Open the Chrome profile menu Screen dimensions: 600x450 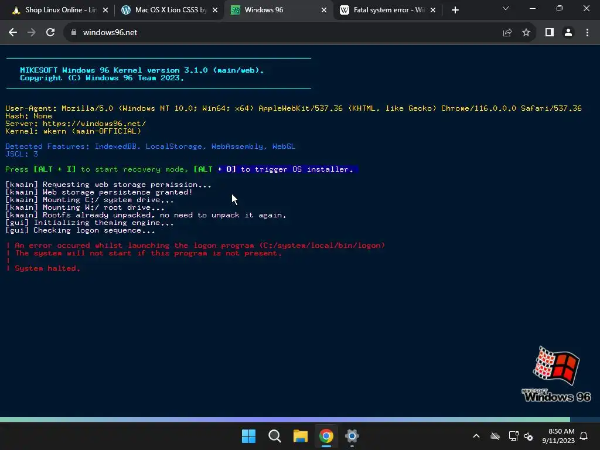tap(568, 33)
